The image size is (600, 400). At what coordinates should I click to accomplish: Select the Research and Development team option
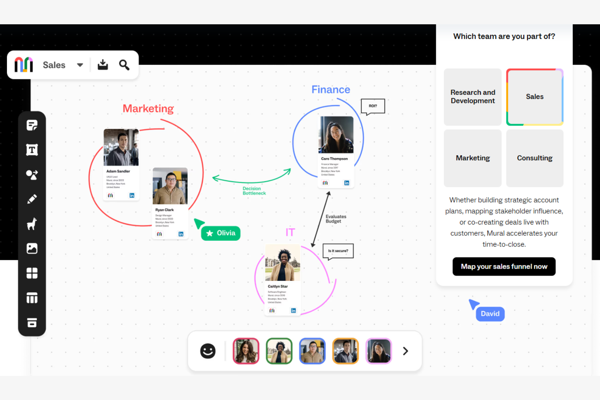click(x=473, y=97)
